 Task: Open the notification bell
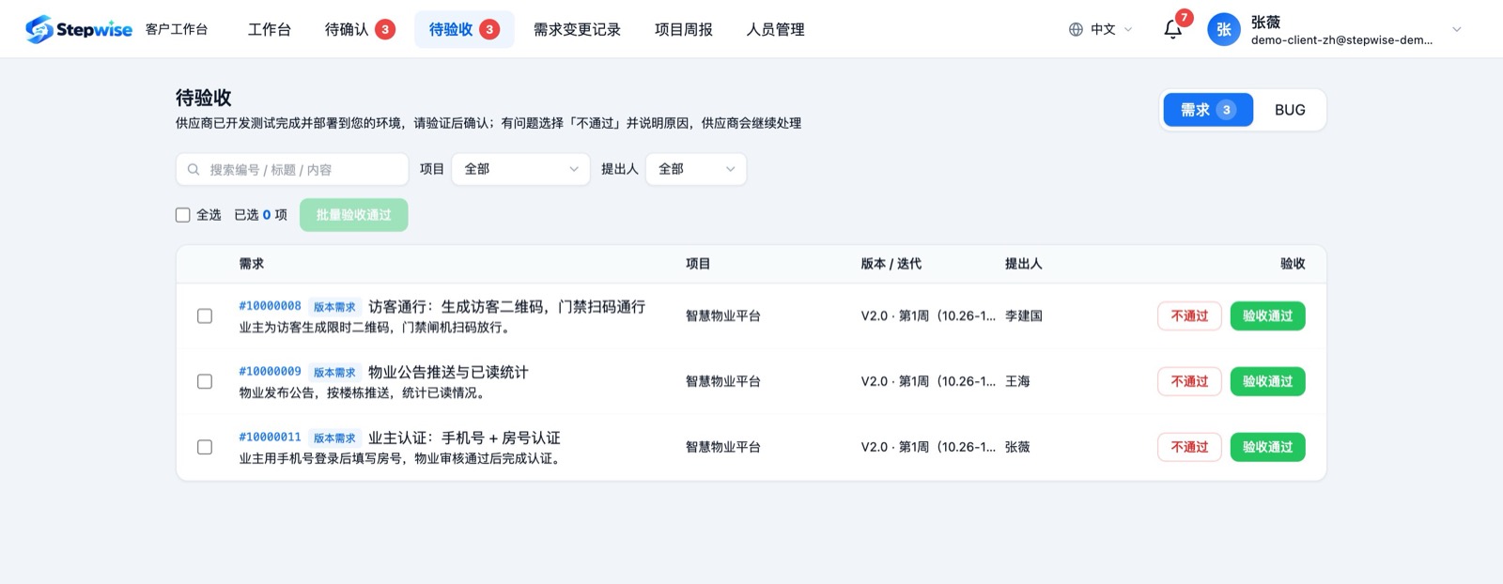1172,29
